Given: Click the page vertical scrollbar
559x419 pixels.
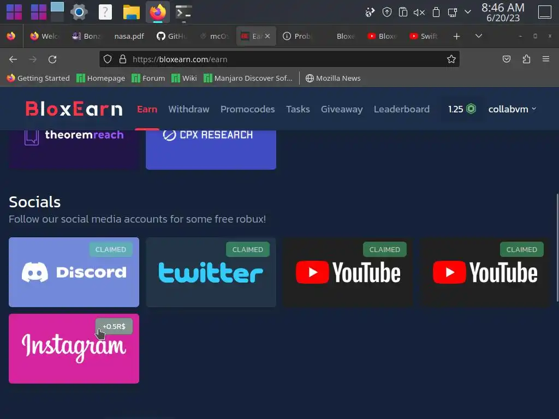Looking at the screenshot, I should [557, 248].
